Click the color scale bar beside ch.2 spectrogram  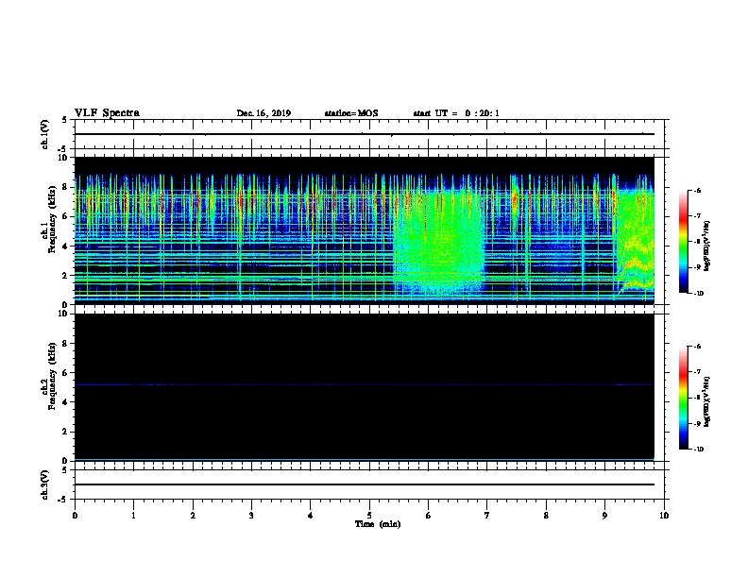click(x=684, y=398)
